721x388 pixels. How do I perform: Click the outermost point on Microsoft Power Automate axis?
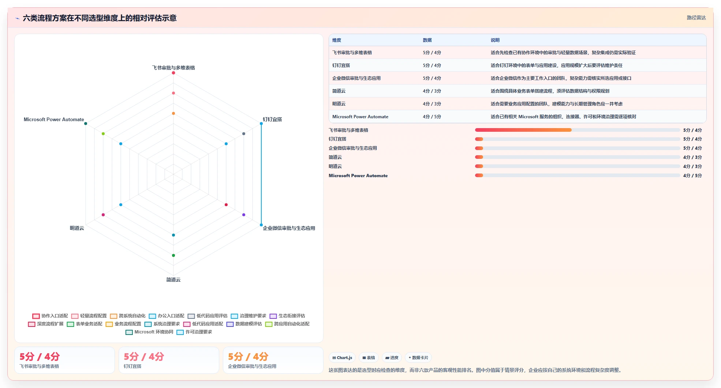86,124
